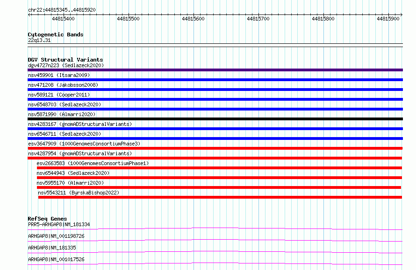Open variant nsv5543211 (ByrskaBishop2022) label
Screen dimensions: 416x270
point(79,193)
